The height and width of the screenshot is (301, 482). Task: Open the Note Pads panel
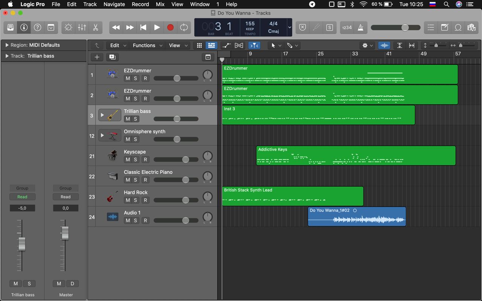444,27
